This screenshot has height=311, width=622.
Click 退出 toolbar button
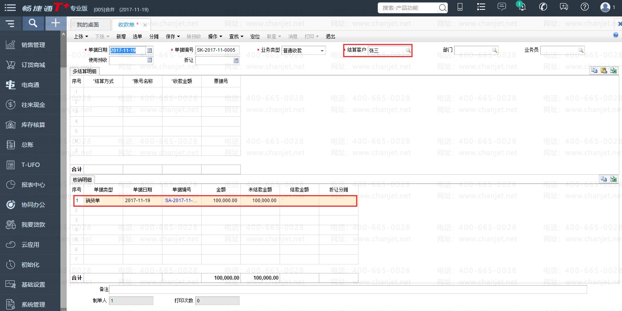pyautogui.click(x=330, y=36)
